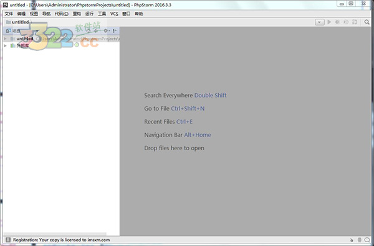Screen dimensions: 374x246
Task: Click the project view icon in panel header
Action: click(8, 30)
